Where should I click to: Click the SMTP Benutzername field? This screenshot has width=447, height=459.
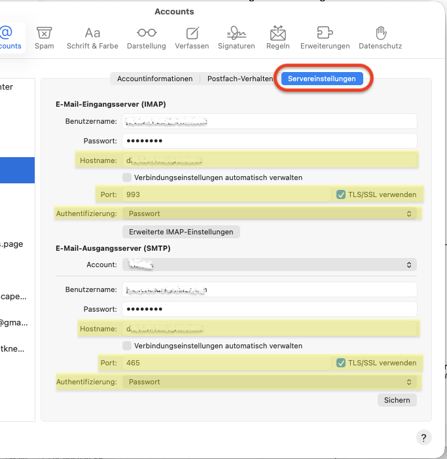pos(270,289)
